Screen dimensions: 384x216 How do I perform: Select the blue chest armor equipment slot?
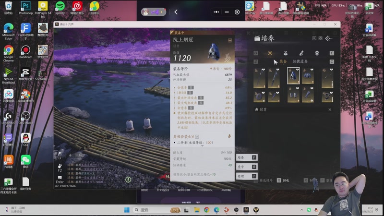click(x=308, y=76)
